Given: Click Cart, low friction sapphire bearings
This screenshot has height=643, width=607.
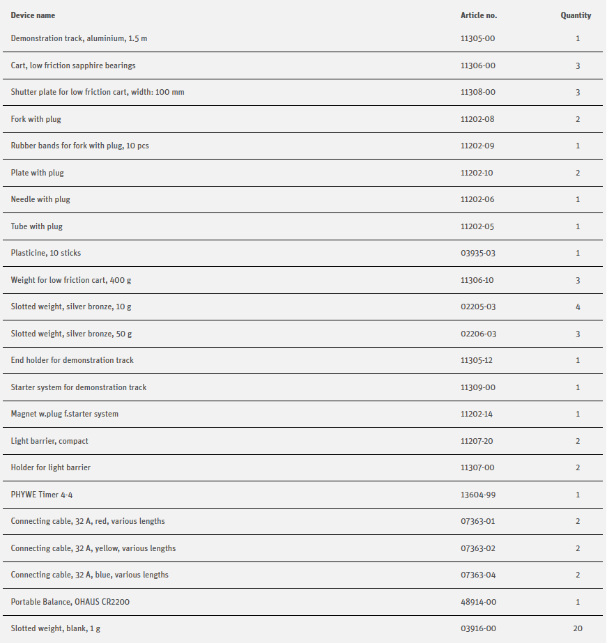Looking at the screenshot, I should (x=73, y=65).
